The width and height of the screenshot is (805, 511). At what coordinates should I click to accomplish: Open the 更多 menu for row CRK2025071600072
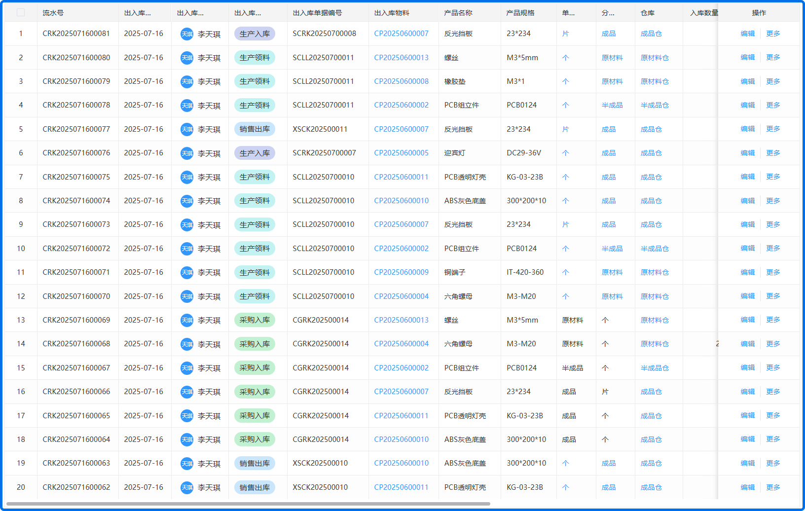tap(773, 248)
